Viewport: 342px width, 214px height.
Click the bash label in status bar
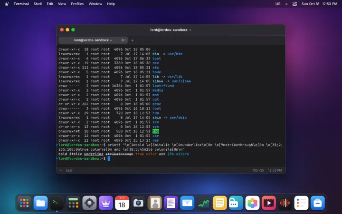coord(69,170)
